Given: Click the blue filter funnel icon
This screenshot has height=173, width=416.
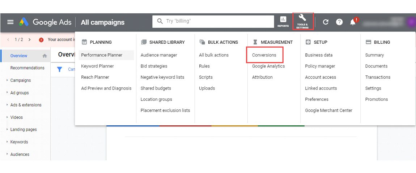Looking at the screenshot, I should pyautogui.click(x=60, y=69).
